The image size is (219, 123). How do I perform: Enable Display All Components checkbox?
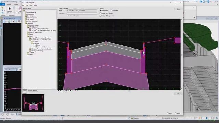(x=100, y=16)
